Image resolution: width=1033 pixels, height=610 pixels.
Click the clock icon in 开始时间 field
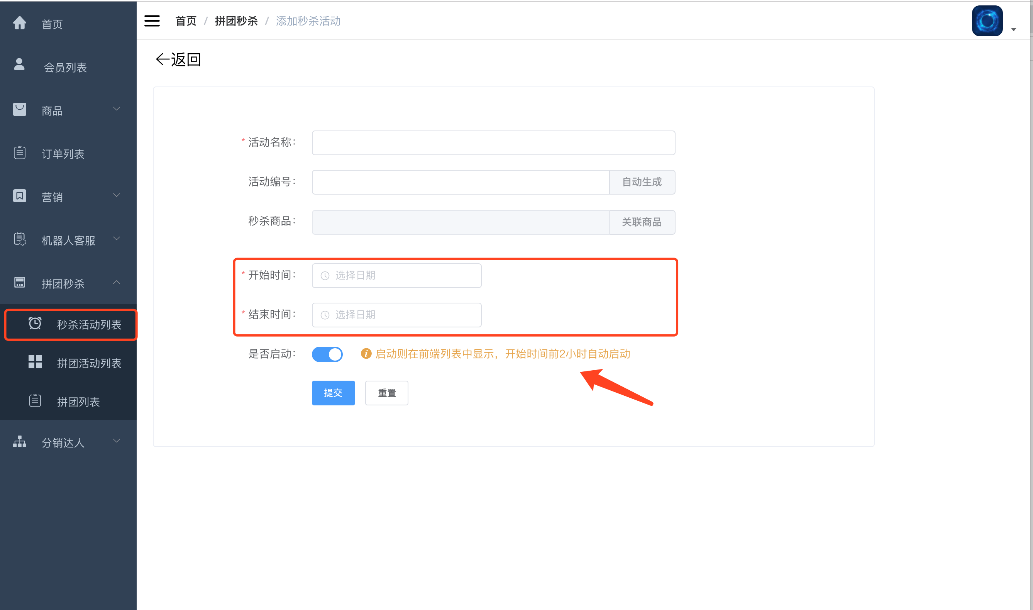(x=325, y=276)
